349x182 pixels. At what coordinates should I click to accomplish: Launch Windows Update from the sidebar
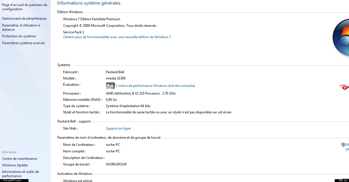coord(15,165)
